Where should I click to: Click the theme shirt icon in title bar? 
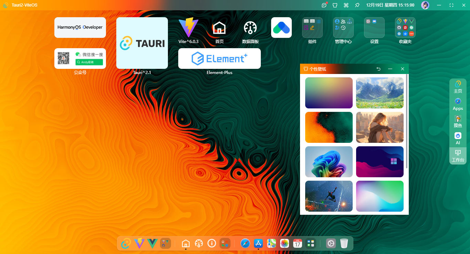pos(335,5)
